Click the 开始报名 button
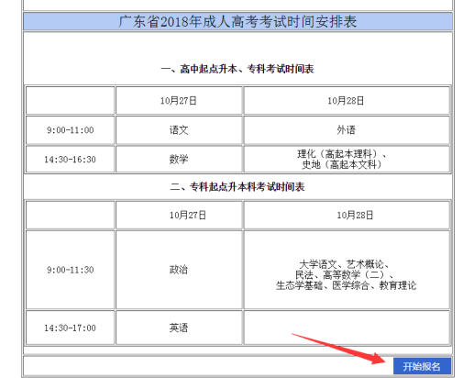Screen dimensions: 474x378 click(422, 366)
